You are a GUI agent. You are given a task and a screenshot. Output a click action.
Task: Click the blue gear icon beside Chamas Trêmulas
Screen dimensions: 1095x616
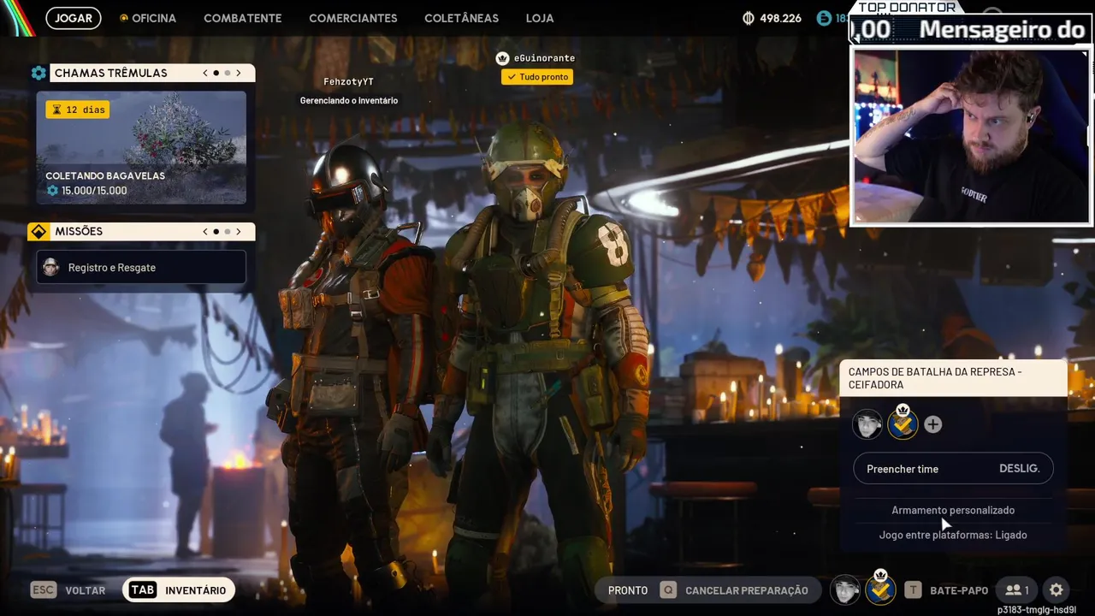coord(38,73)
